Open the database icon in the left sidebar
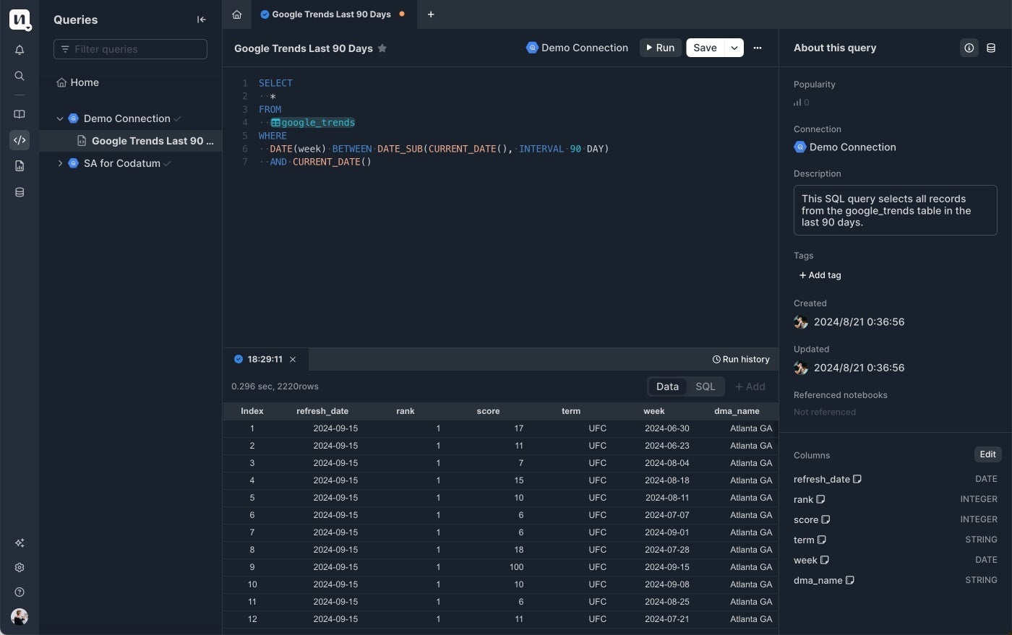This screenshot has height=635, width=1012. [20, 191]
